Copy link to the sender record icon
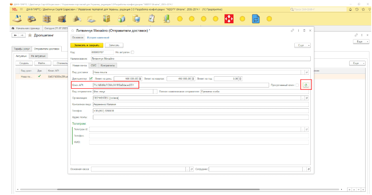372x195 pixels. [292, 30]
